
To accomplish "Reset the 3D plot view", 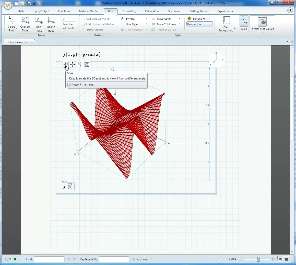I will click(87, 64).
